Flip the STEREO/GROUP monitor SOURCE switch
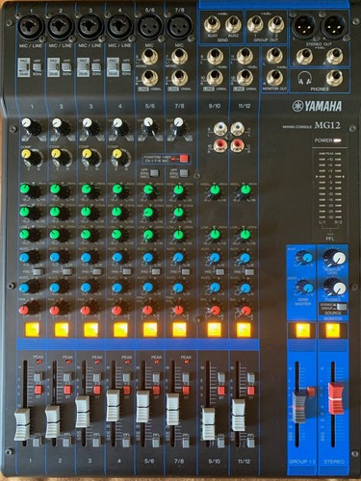 click(x=342, y=306)
